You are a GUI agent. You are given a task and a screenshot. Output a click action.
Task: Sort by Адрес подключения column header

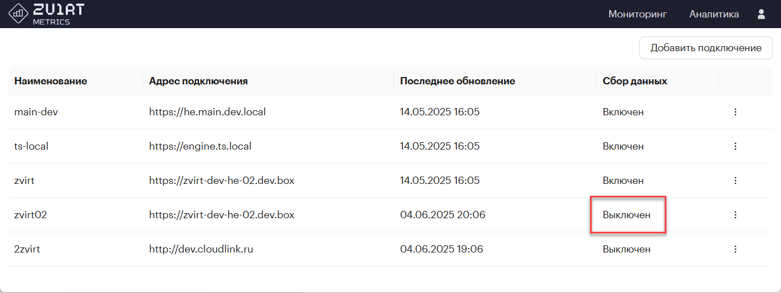pos(198,81)
